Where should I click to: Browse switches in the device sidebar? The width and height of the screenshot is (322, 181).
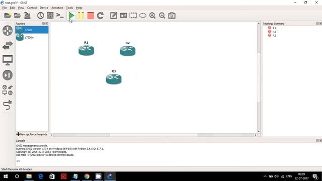(8, 45)
